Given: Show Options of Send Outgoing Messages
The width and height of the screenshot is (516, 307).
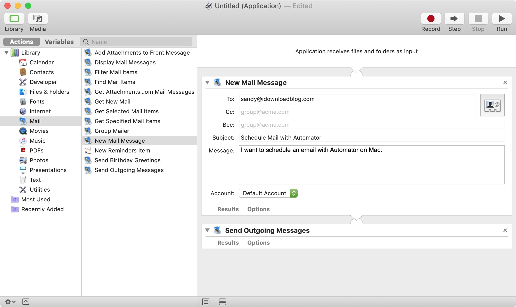Looking at the screenshot, I should pos(258,243).
